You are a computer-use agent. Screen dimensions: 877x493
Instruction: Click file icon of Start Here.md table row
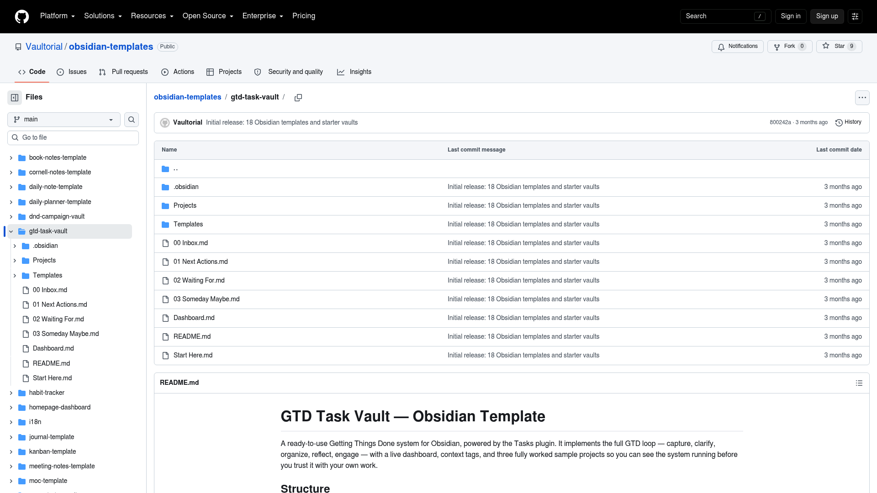(166, 356)
